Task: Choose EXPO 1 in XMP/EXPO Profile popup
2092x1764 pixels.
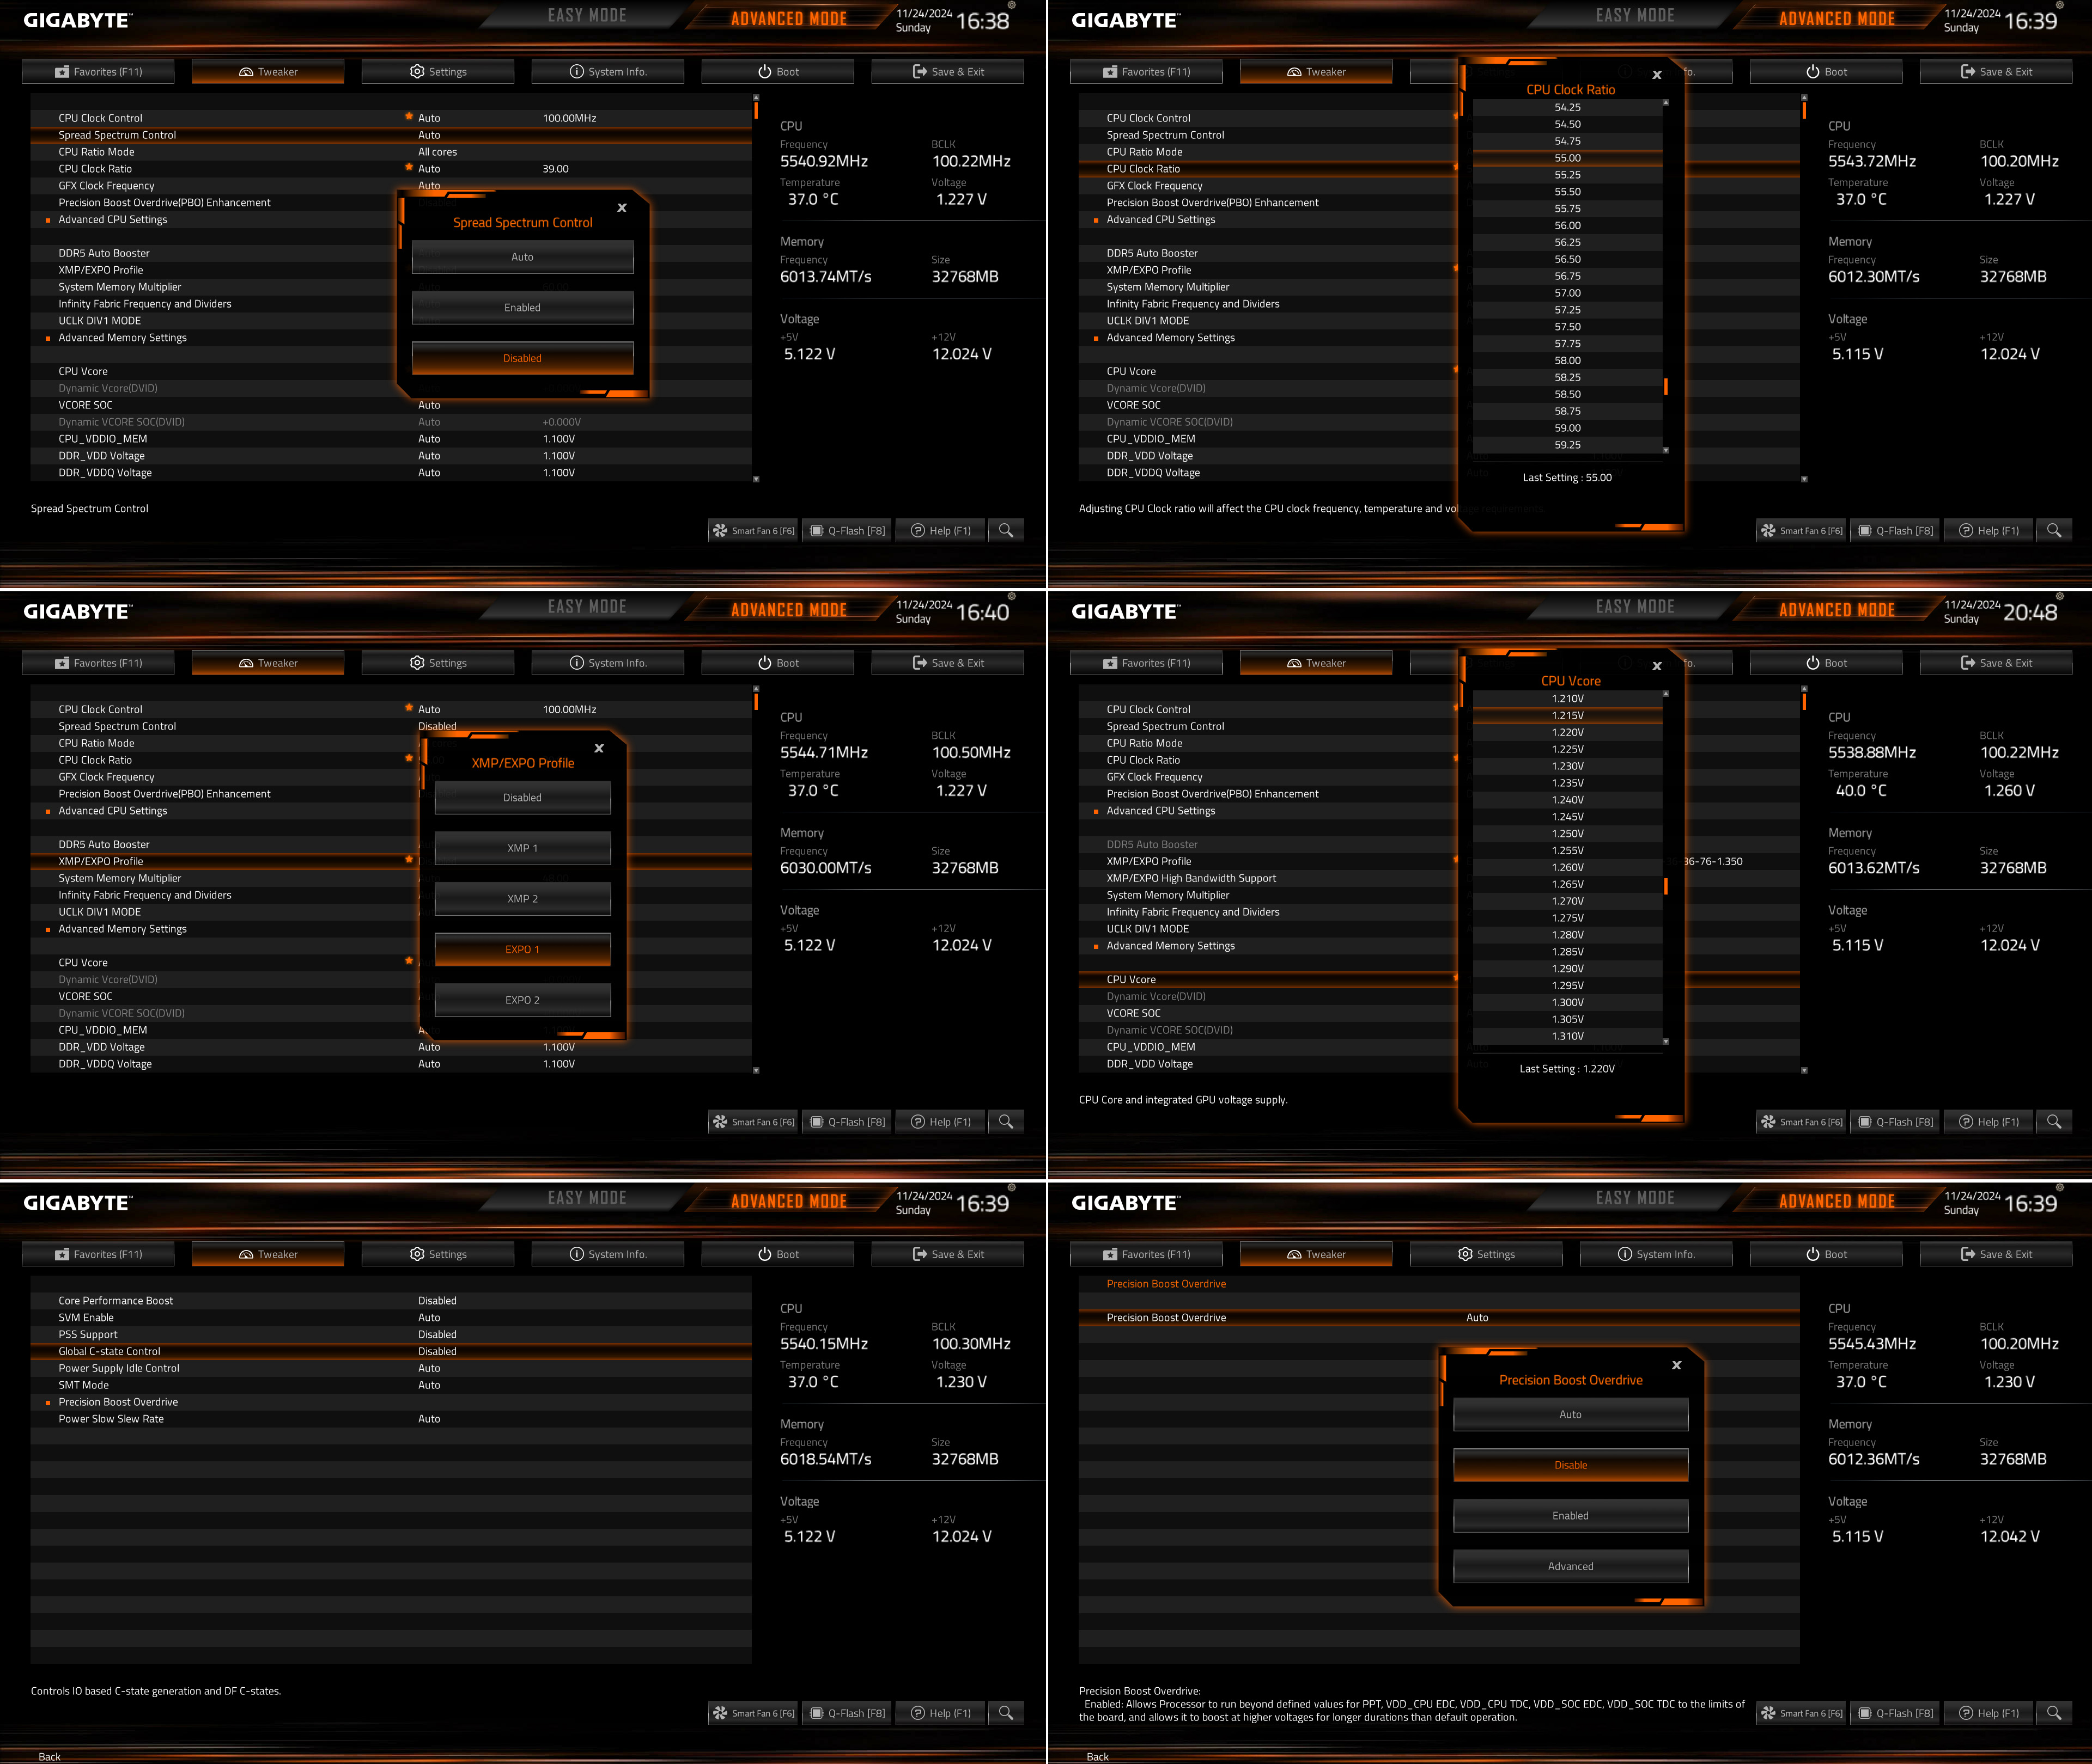Action: 522,949
